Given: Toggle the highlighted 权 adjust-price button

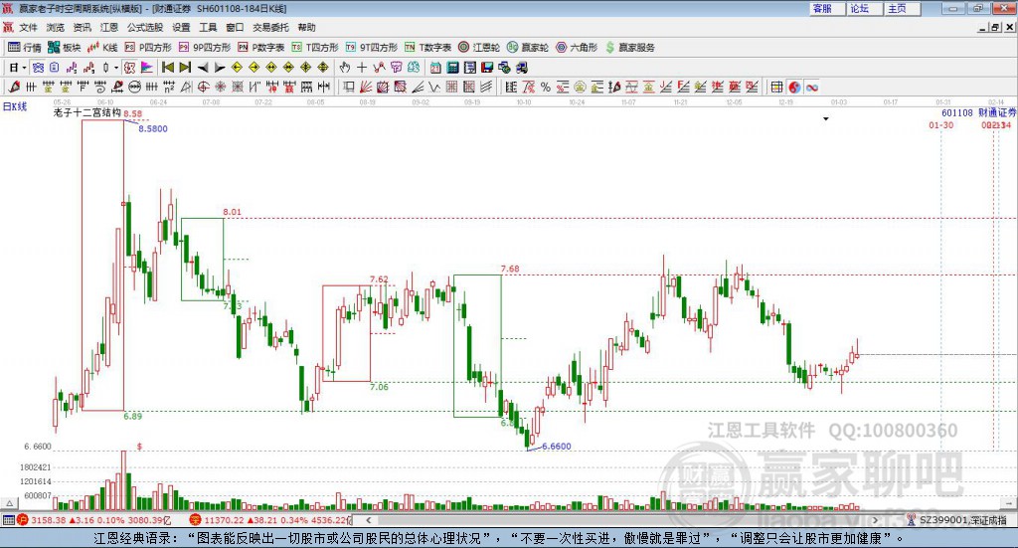Looking at the screenshot, I should click(129, 68).
